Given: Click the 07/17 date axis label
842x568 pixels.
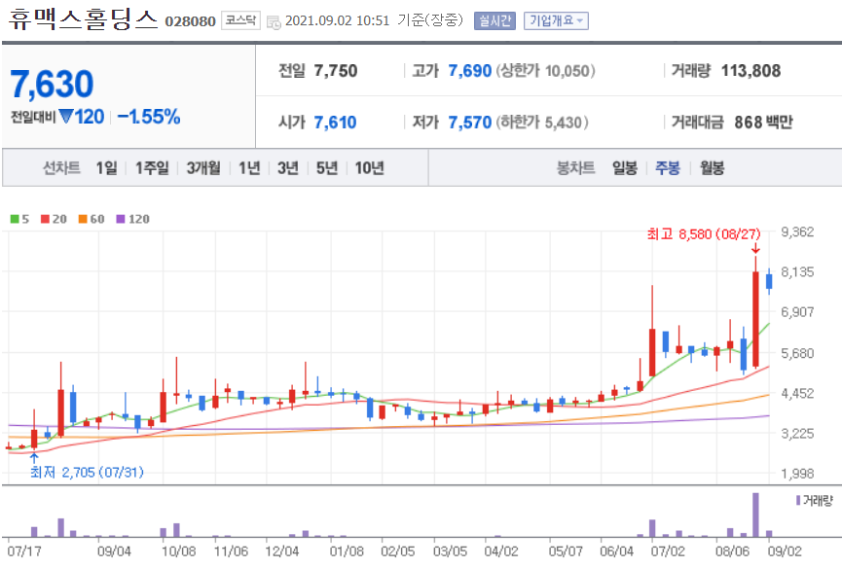Looking at the screenshot, I should [24, 550].
